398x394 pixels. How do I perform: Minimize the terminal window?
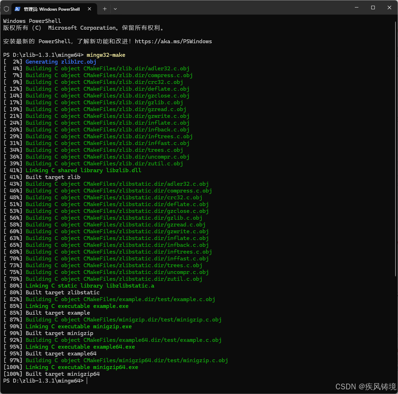357,8
